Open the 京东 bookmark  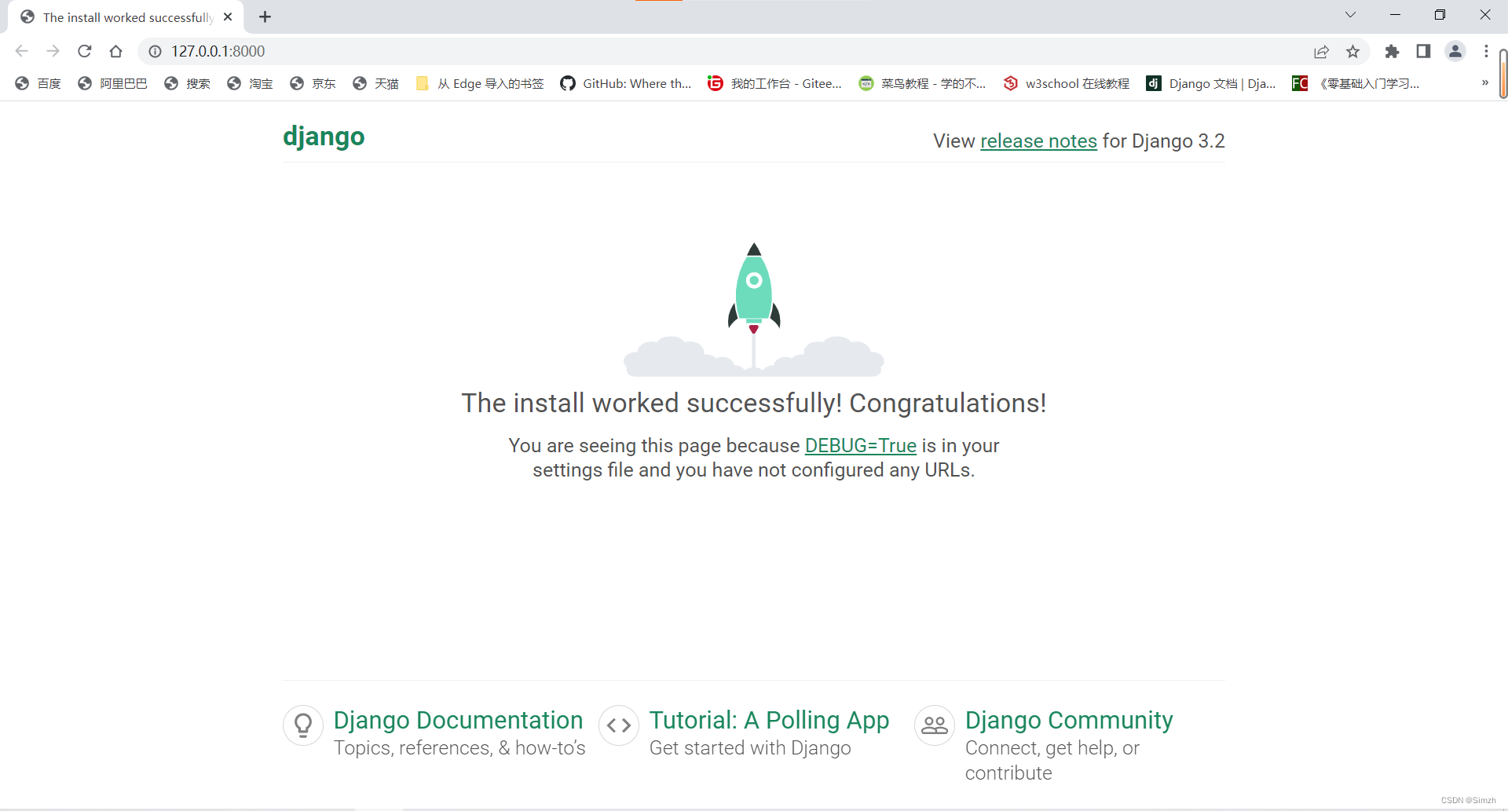point(313,83)
